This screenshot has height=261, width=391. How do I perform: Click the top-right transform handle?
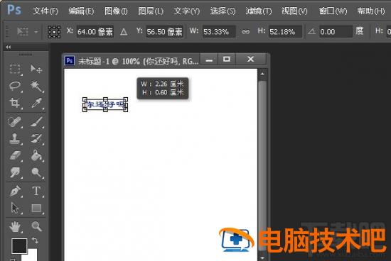click(125, 99)
